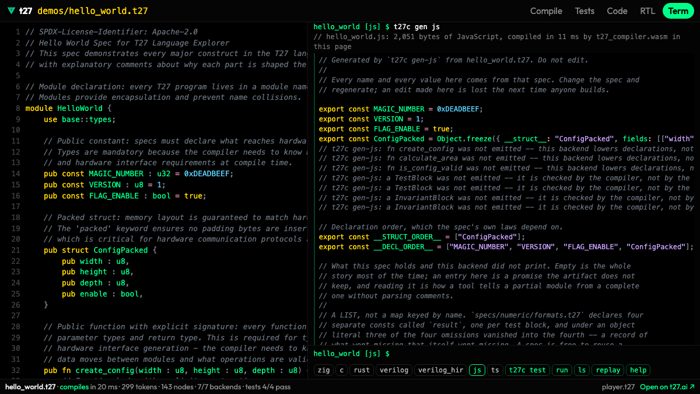Click 'pub depth : u8,' field line
Screen dimensions: 700x394
point(96,283)
